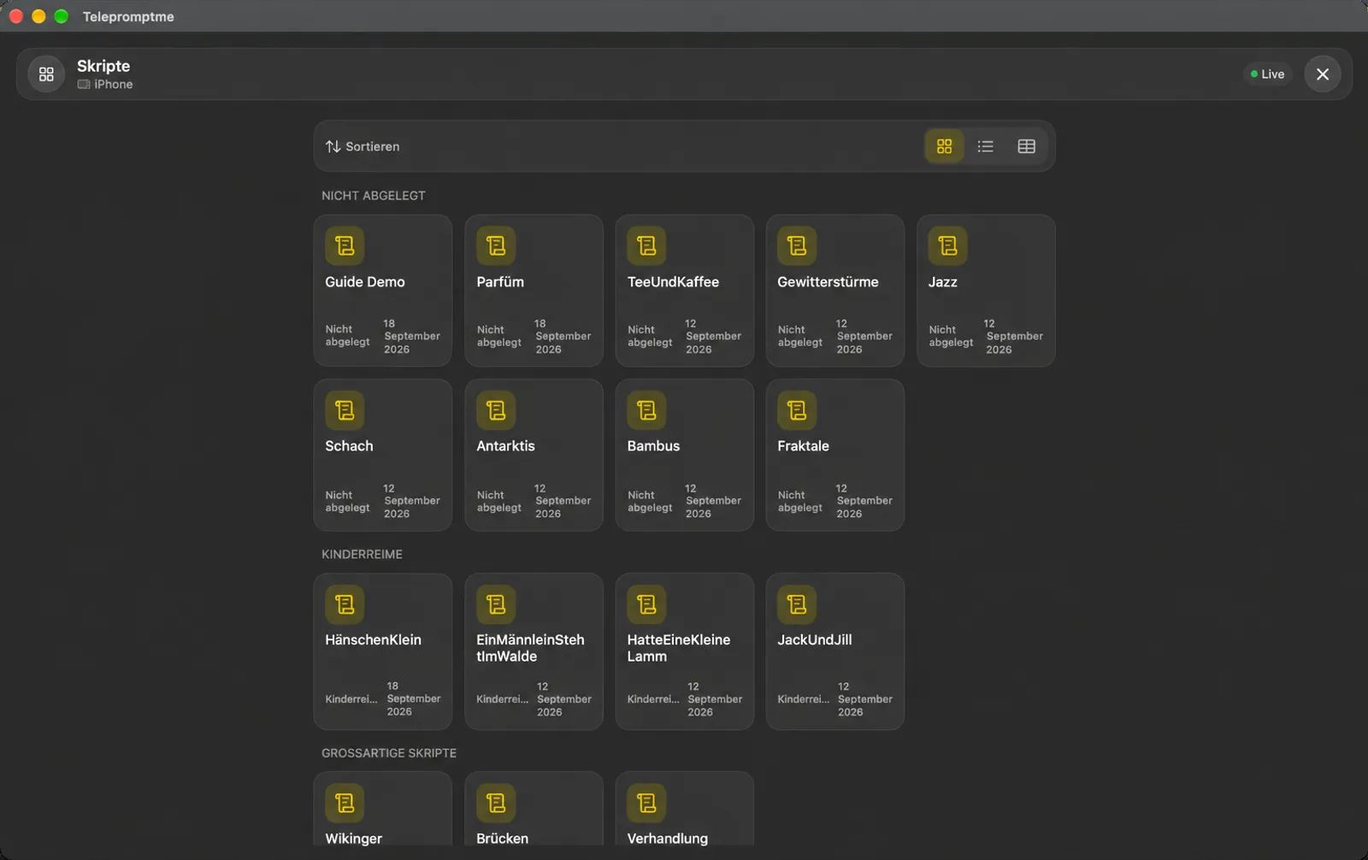Click the Live status indicator

(1267, 74)
